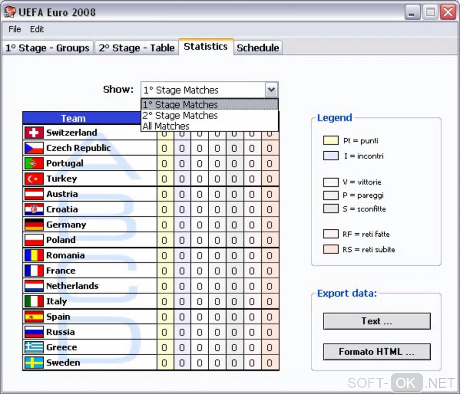Choose All Matches option
Viewport: 460px width, 394px height.
tap(209, 126)
